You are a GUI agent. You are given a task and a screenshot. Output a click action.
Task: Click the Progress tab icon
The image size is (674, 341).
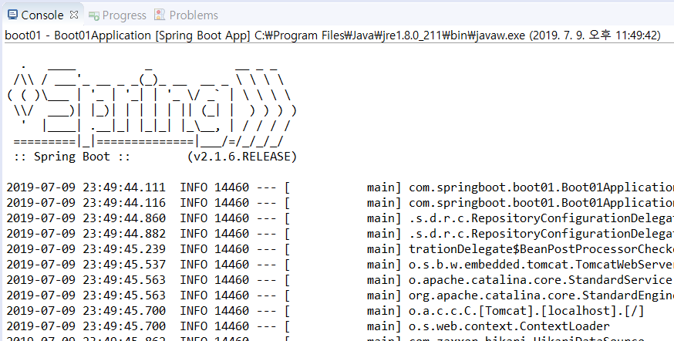coord(94,16)
